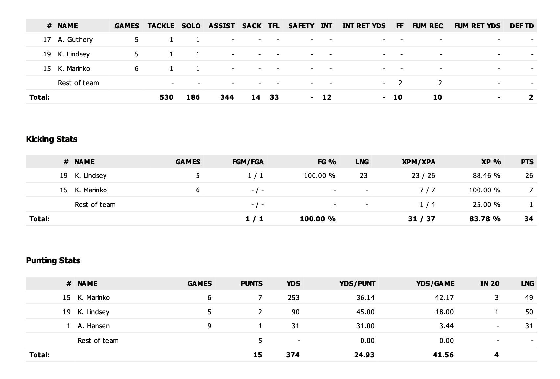The width and height of the screenshot is (560, 379).
Task: Click the DEF TD column header
Action: 522,26
